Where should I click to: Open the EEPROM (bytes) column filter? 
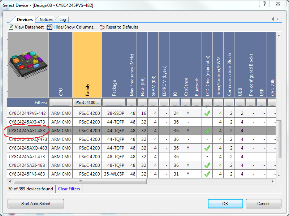click(164, 103)
